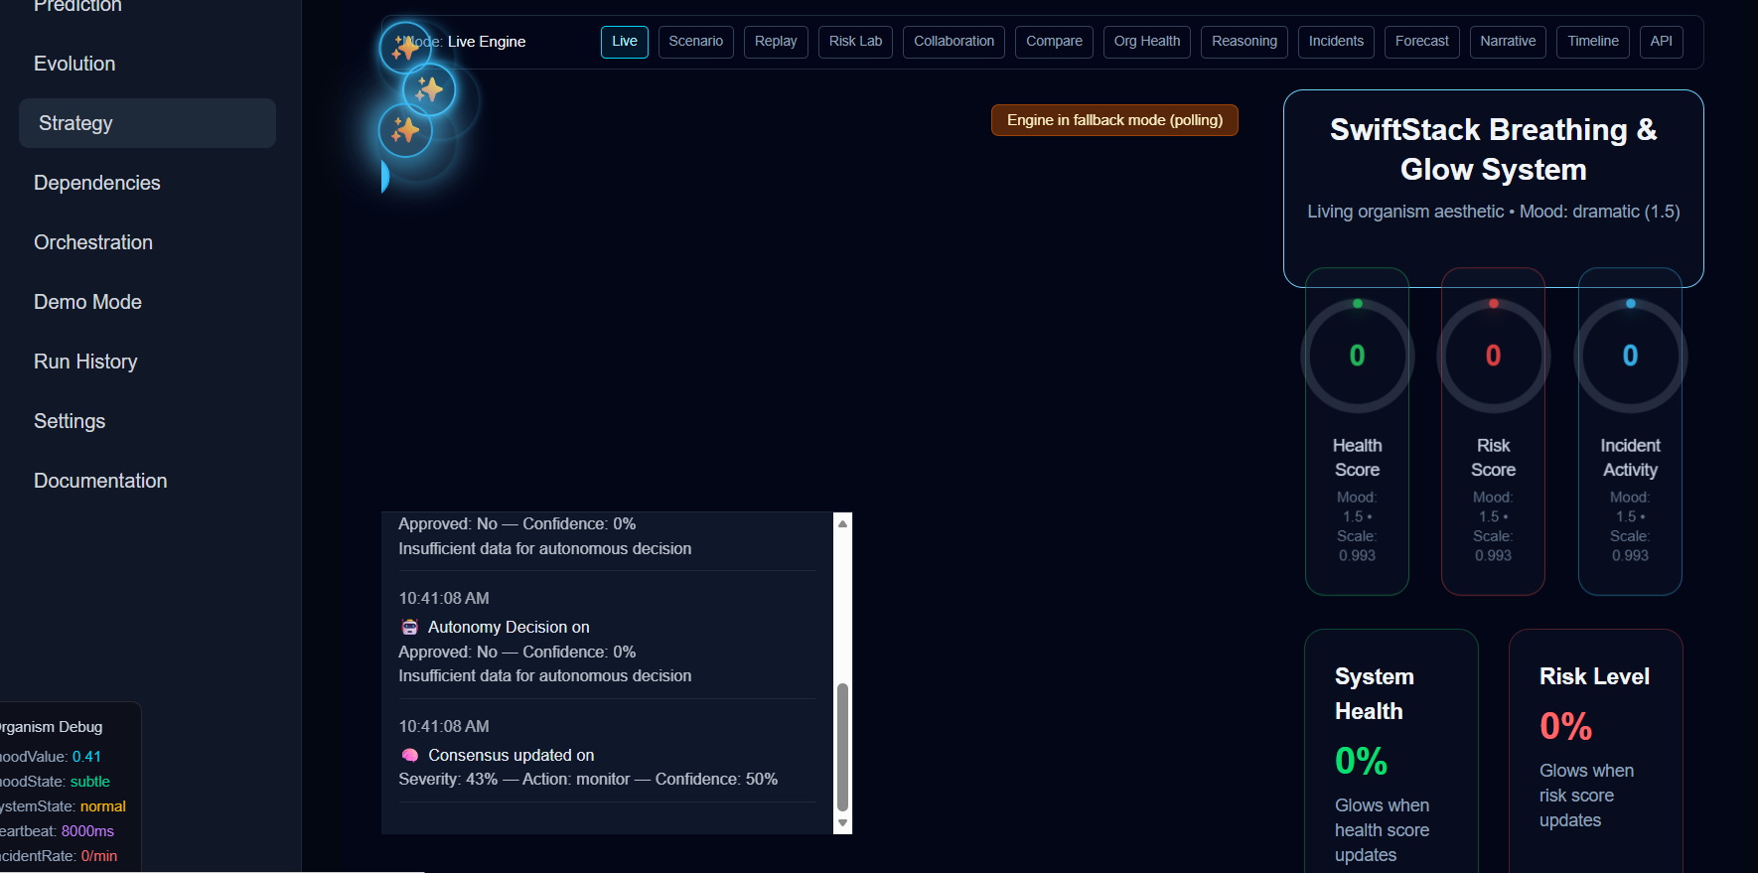1758x873 pixels.
Task: Click the systemState normal debug entry
Action: [63, 806]
